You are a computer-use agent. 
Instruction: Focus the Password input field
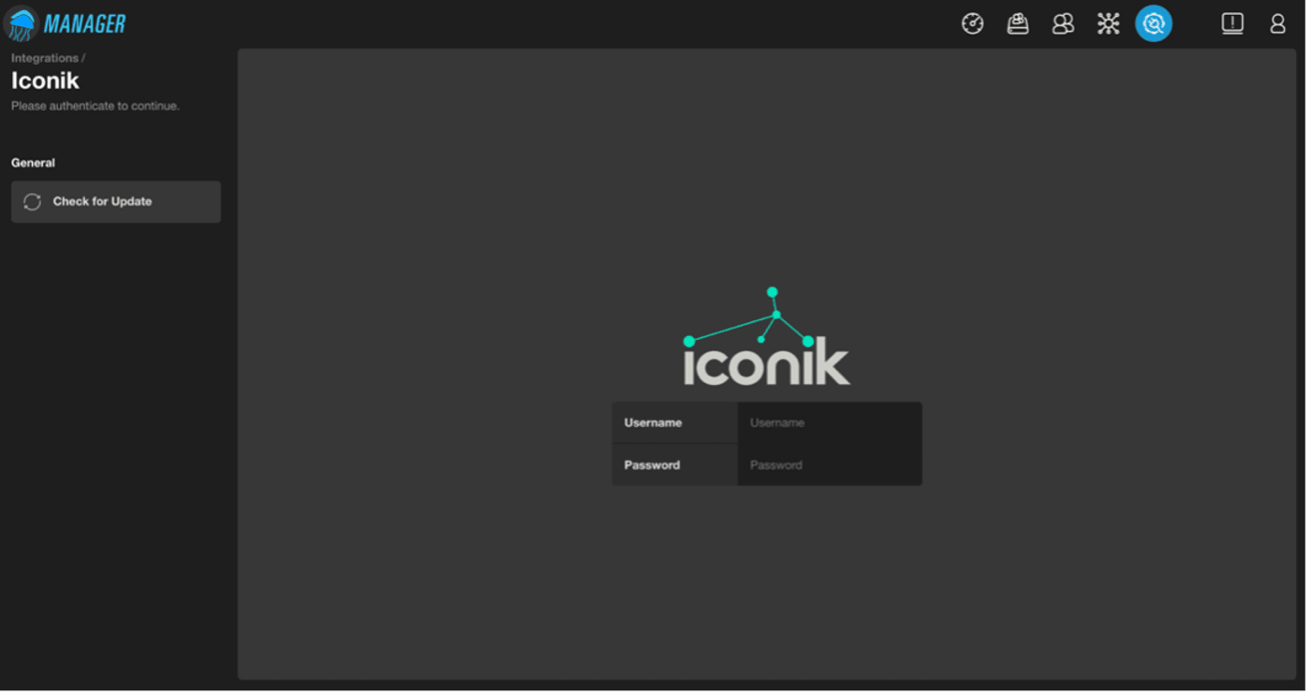pos(830,465)
